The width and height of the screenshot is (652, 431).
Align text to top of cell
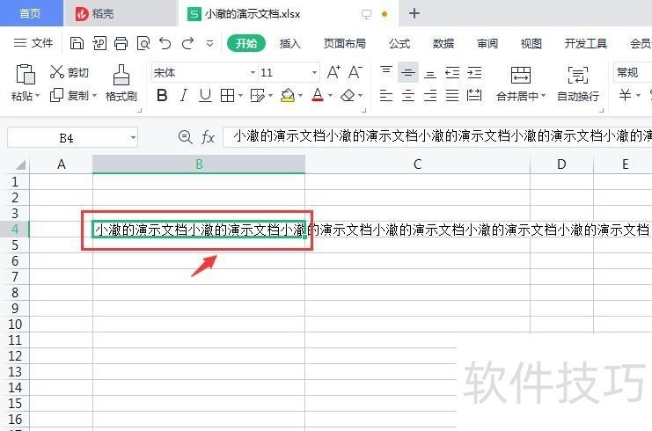386,71
